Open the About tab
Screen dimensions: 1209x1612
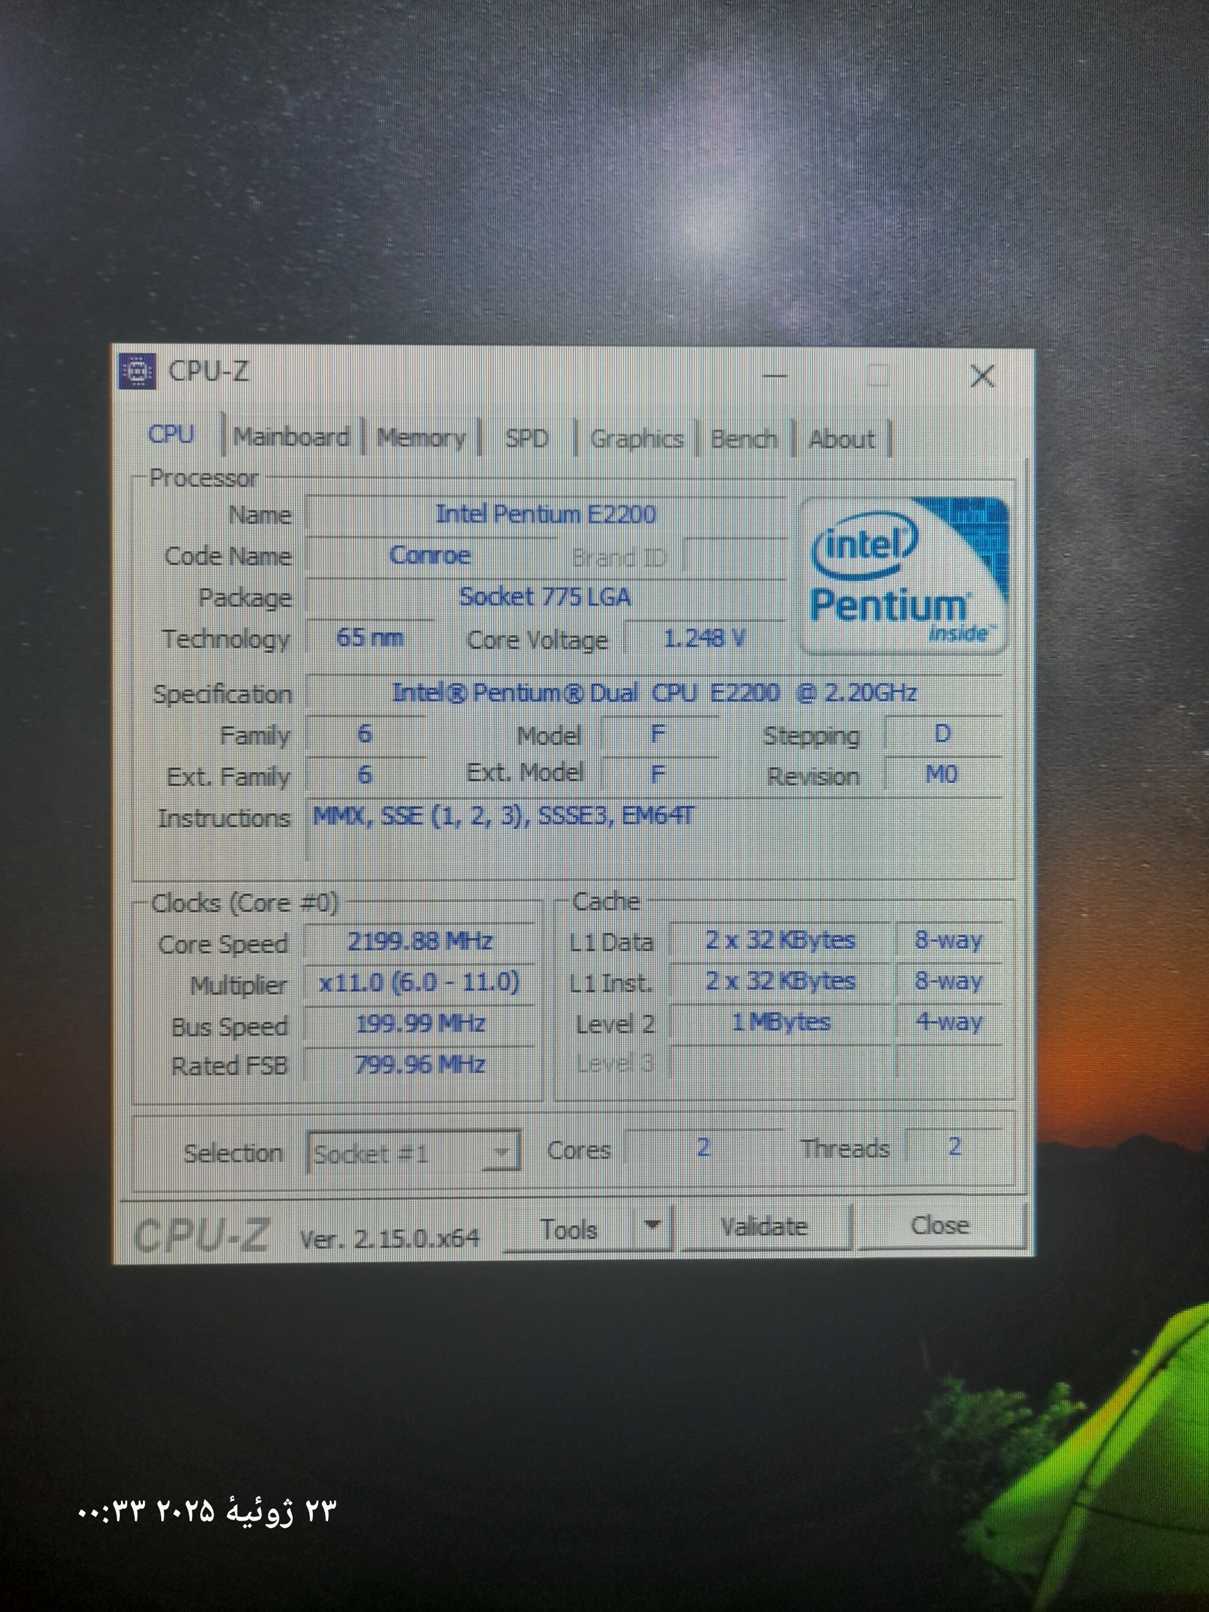click(x=841, y=440)
